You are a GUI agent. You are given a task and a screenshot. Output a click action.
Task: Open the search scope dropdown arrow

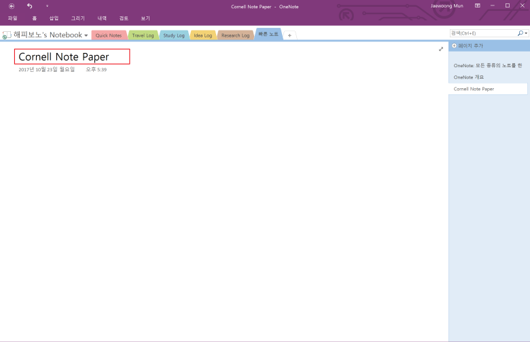click(526, 33)
